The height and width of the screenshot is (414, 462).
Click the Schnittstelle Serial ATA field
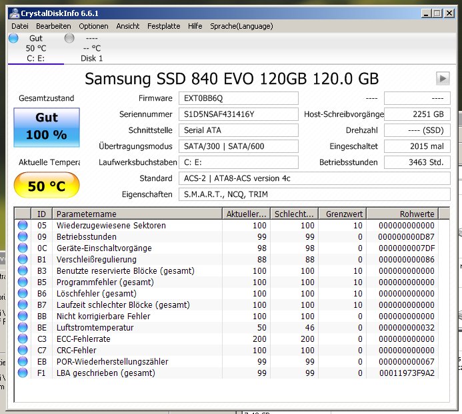(239, 130)
